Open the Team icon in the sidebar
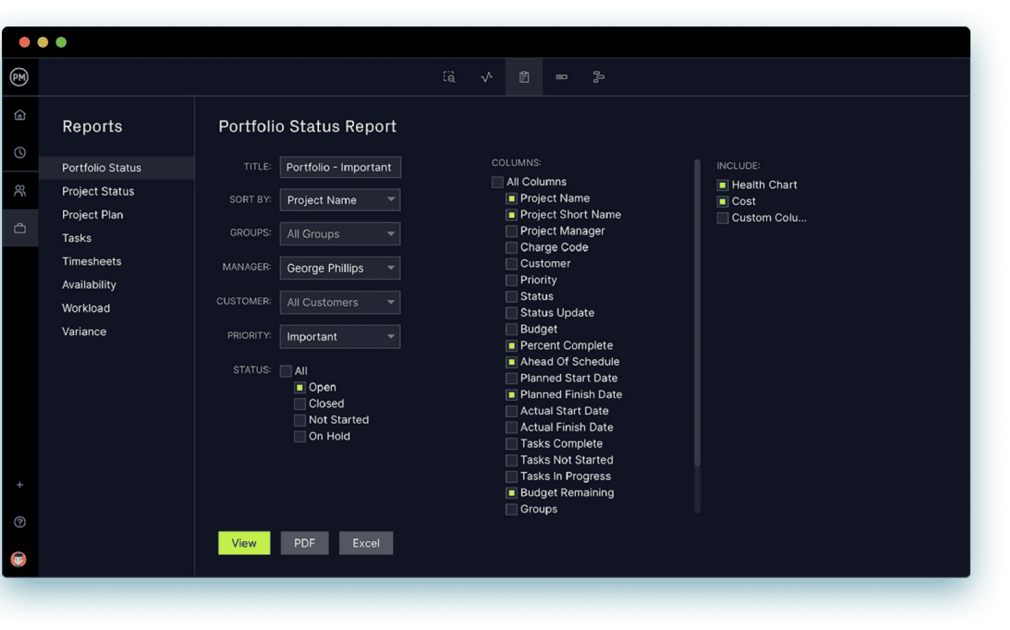This screenshot has height=630, width=1010. 19,190
